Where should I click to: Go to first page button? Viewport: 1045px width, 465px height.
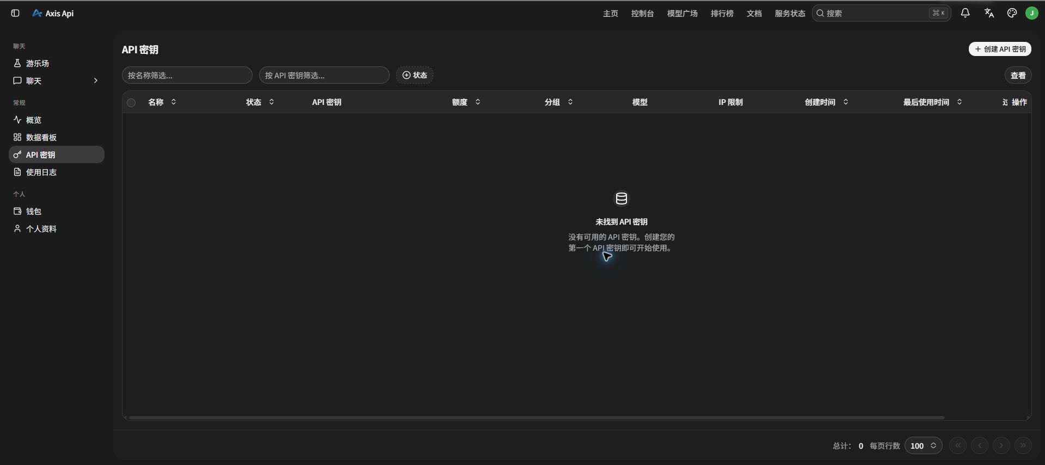point(957,445)
